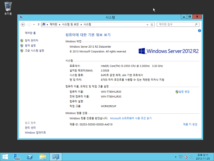
Task: Select the WORKGROUP value
Action: click(x=108, y=106)
